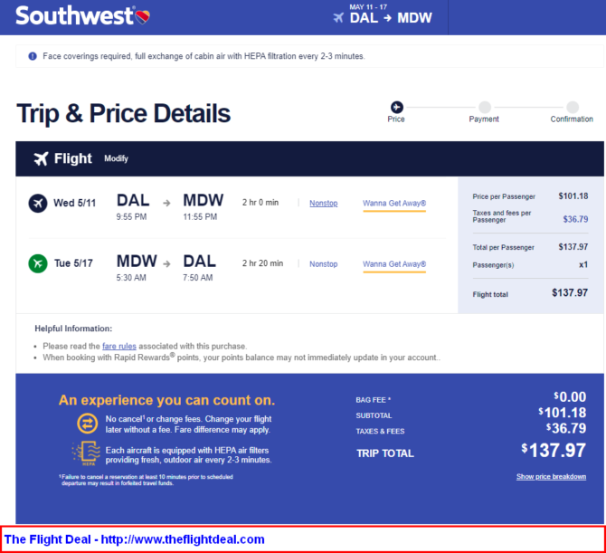Click the green returning flight icon for Tue 5/17
This screenshot has height=553, width=606.
point(38,263)
